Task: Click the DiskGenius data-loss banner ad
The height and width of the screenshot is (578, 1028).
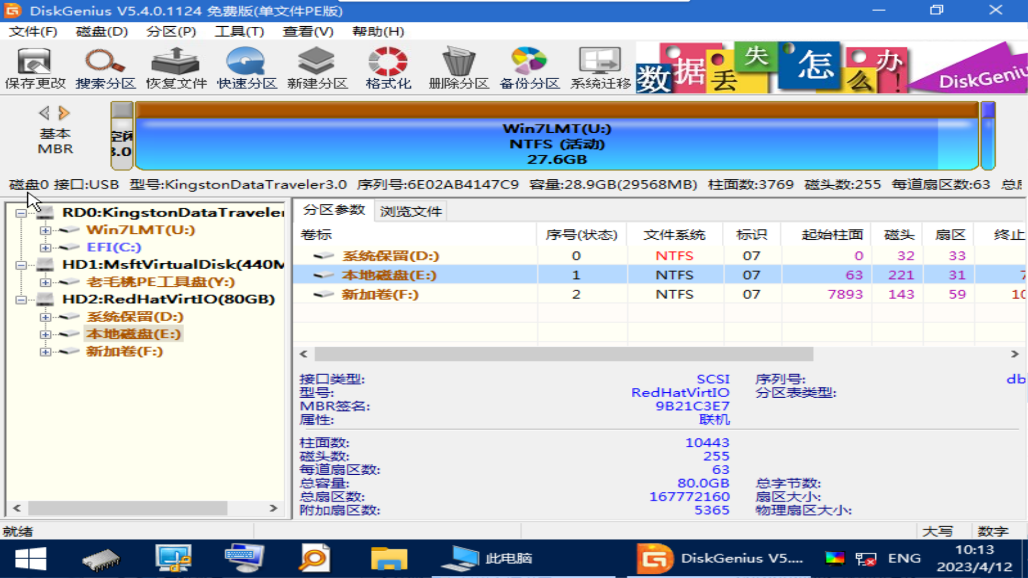Action: click(832, 67)
